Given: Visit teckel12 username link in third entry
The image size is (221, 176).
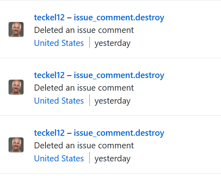Looking at the screenshot, I should pyautogui.click(x=49, y=133).
